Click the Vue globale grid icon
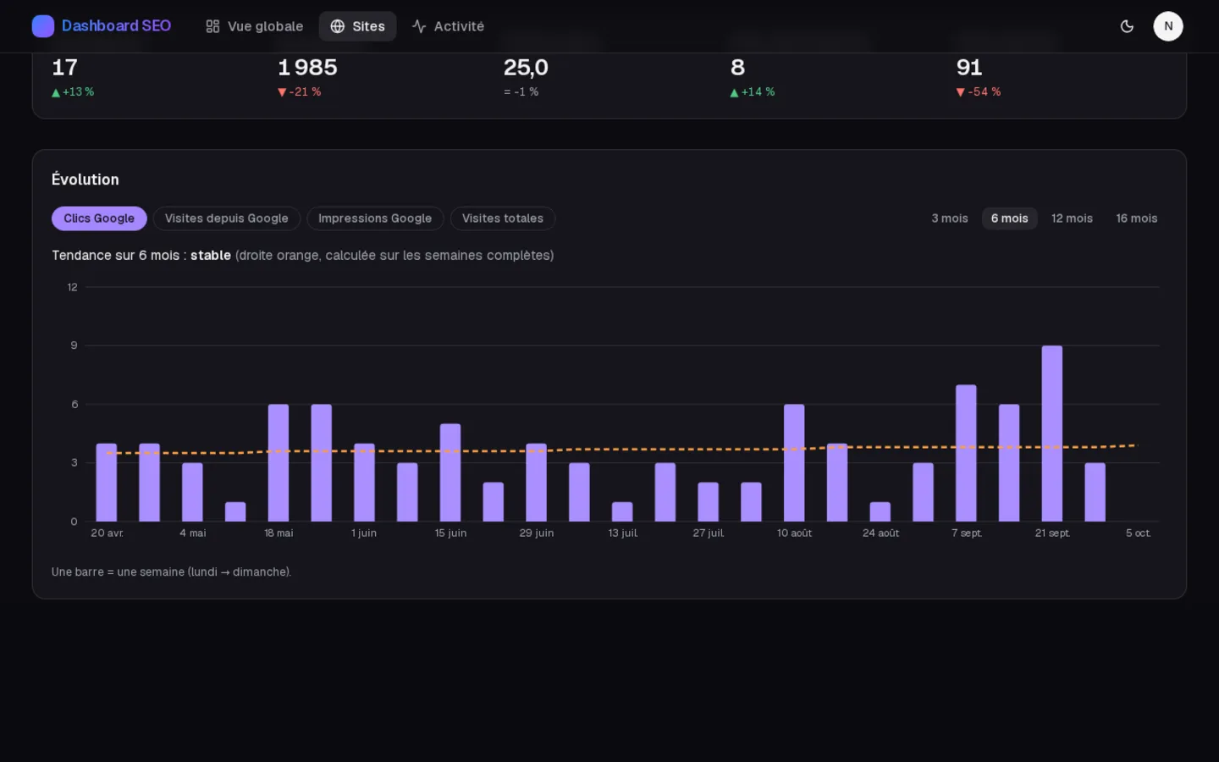1219x762 pixels. coord(212,26)
